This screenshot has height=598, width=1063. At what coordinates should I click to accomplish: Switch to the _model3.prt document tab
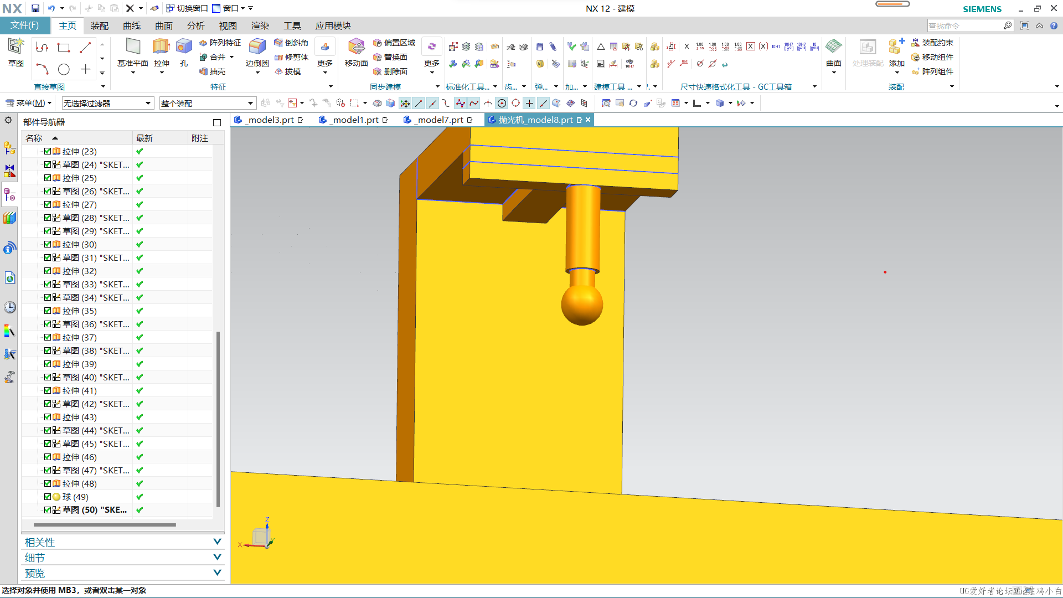[269, 120]
